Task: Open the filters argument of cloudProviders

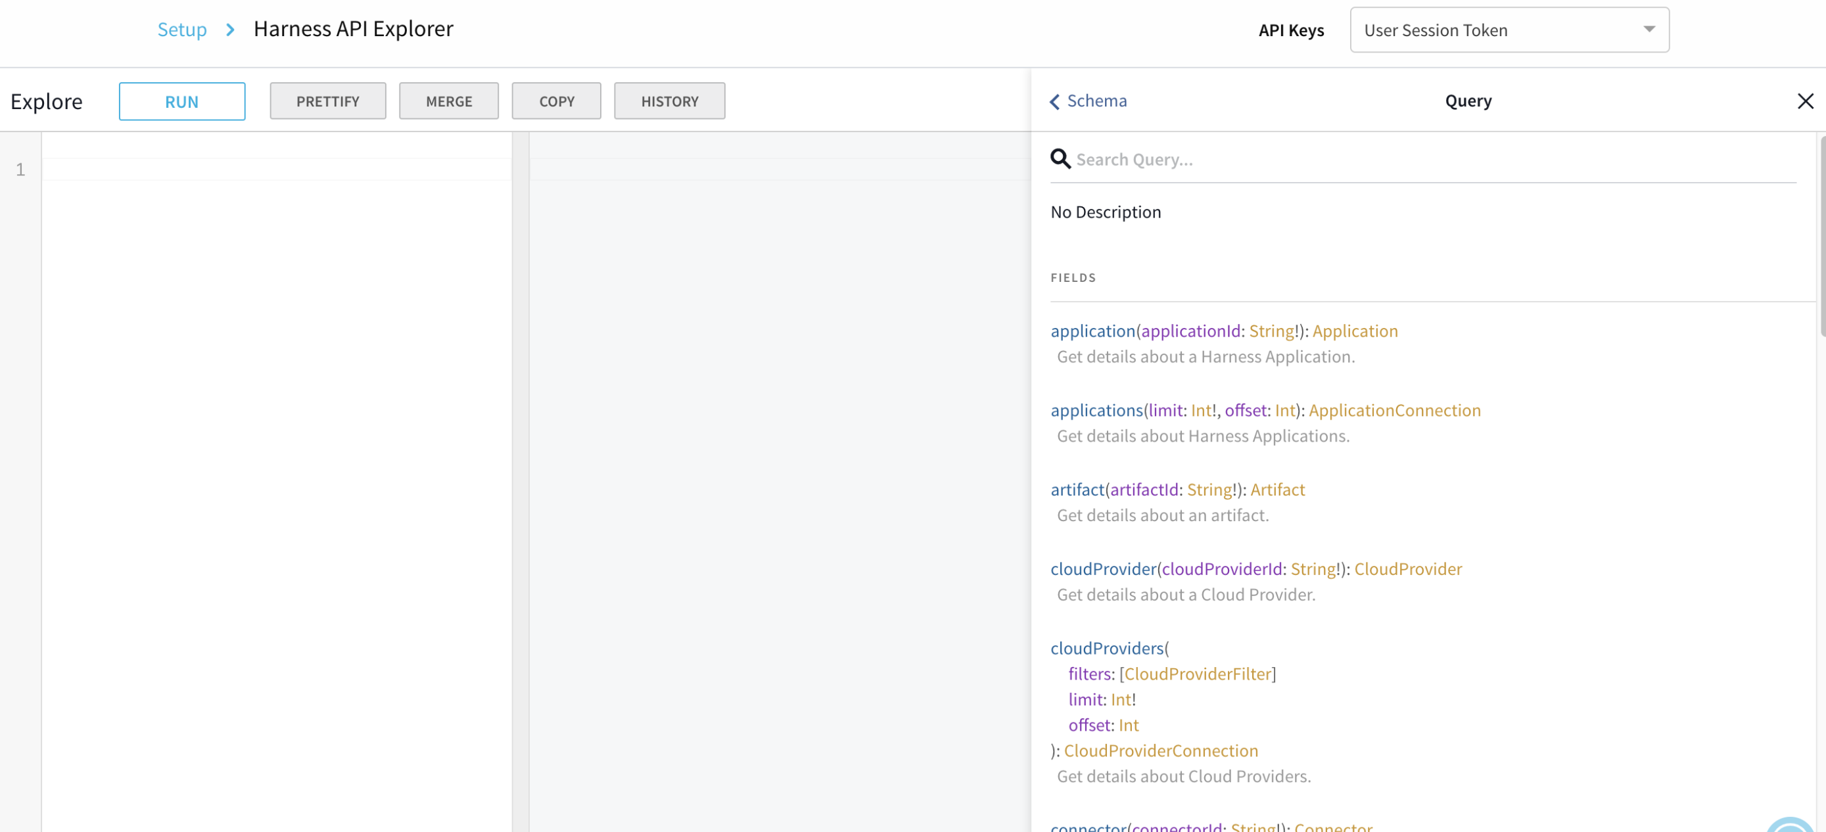Action: click(1090, 674)
